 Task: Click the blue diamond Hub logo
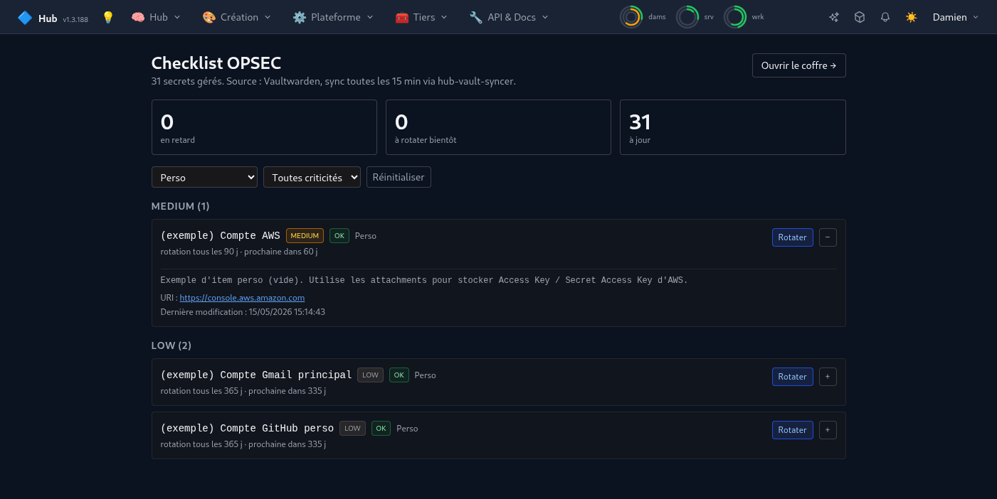pos(25,17)
